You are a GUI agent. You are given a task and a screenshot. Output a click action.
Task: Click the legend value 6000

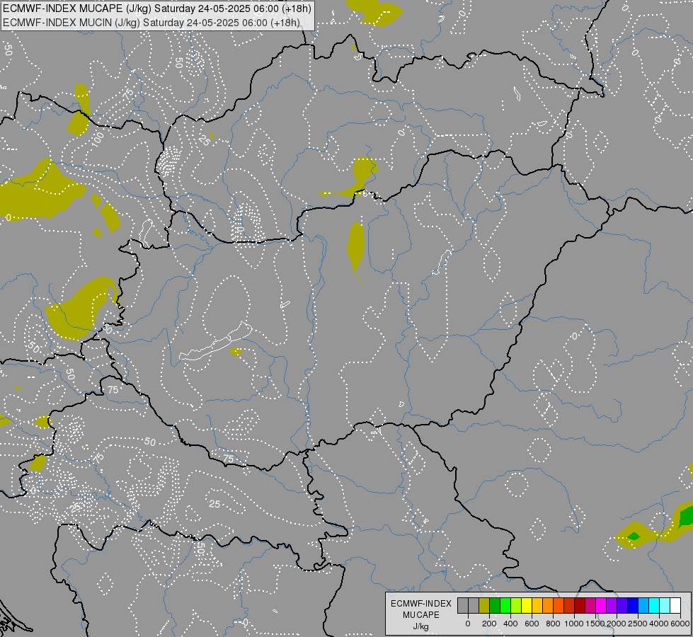tap(680, 624)
